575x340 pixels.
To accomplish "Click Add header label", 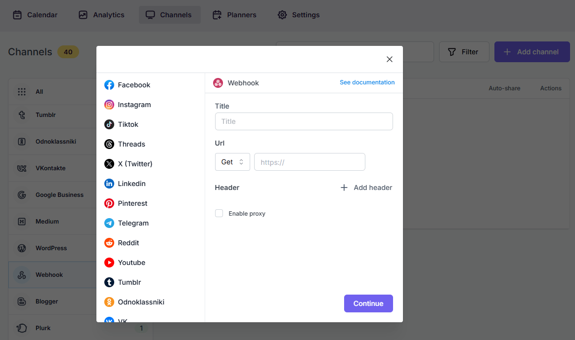I will click(373, 188).
